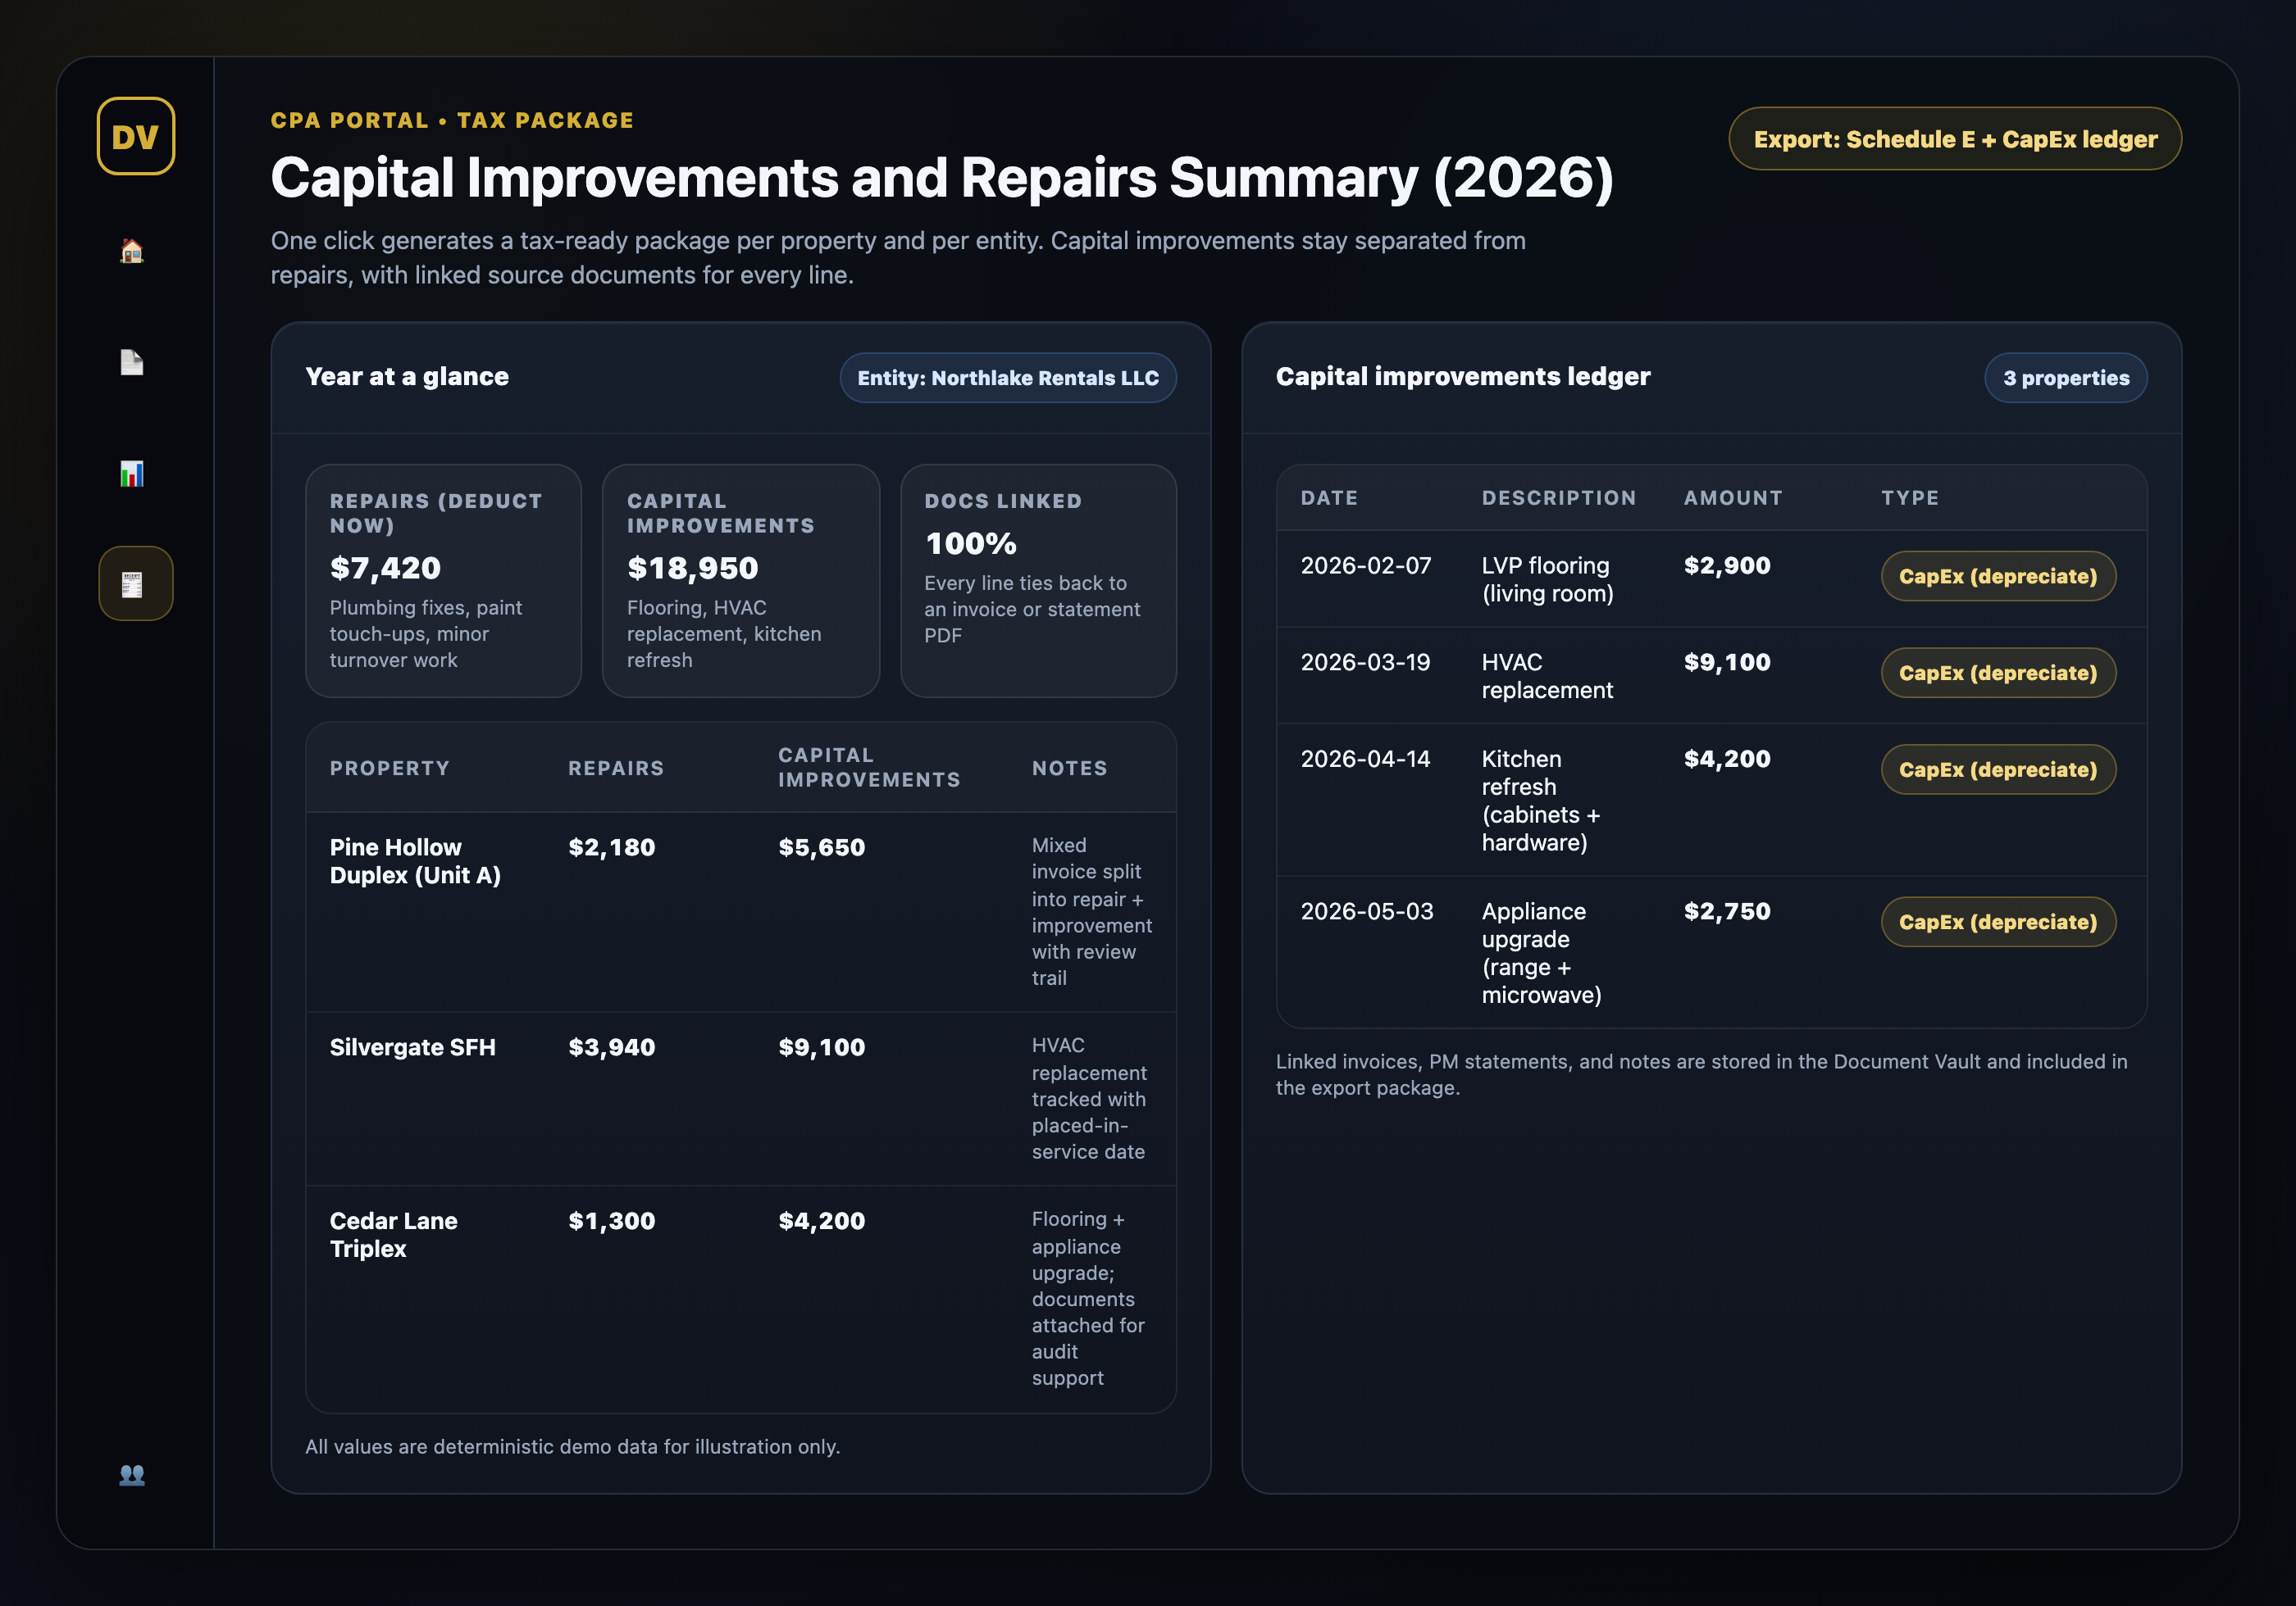Select the Cedar Lane Triplex property name
Screen dimensions: 2296x1606
click(x=393, y=1236)
